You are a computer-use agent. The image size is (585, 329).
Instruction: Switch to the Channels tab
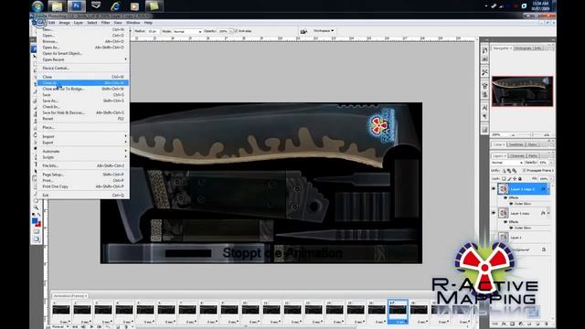coord(516,156)
